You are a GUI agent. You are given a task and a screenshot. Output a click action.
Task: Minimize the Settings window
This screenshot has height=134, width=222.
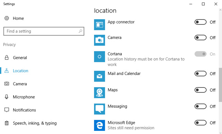click(191, 4)
